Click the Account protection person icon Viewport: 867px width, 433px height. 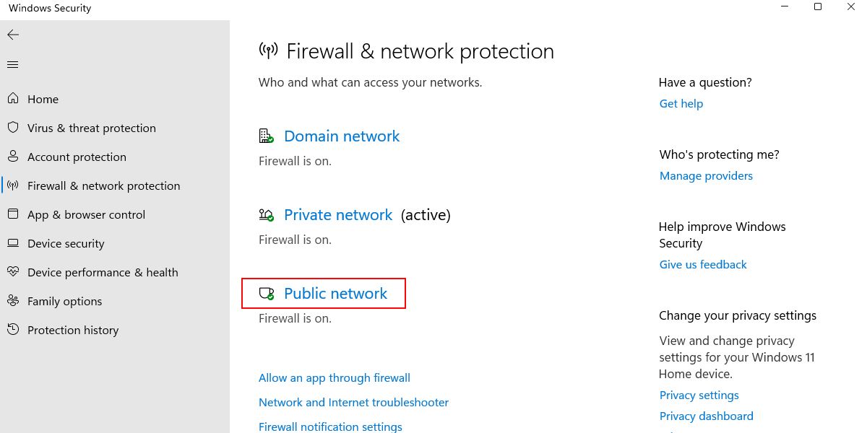12,157
